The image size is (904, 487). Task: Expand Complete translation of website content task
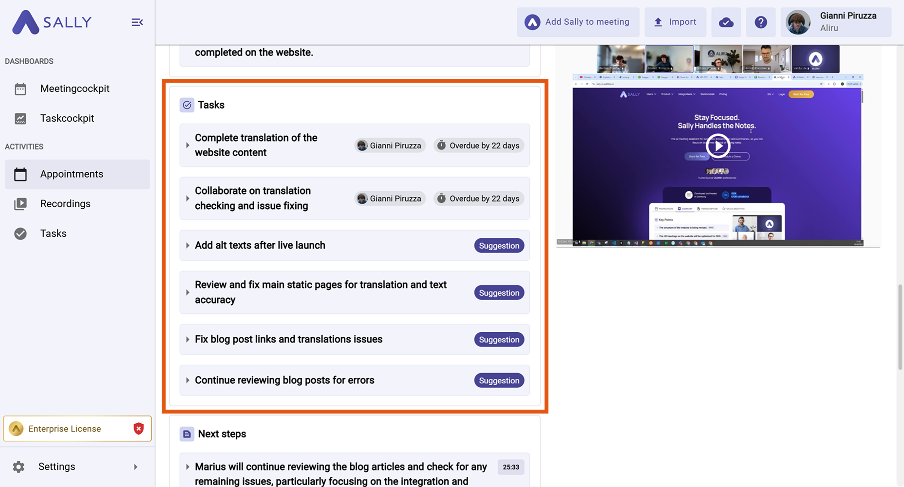pyautogui.click(x=188, y=145)
